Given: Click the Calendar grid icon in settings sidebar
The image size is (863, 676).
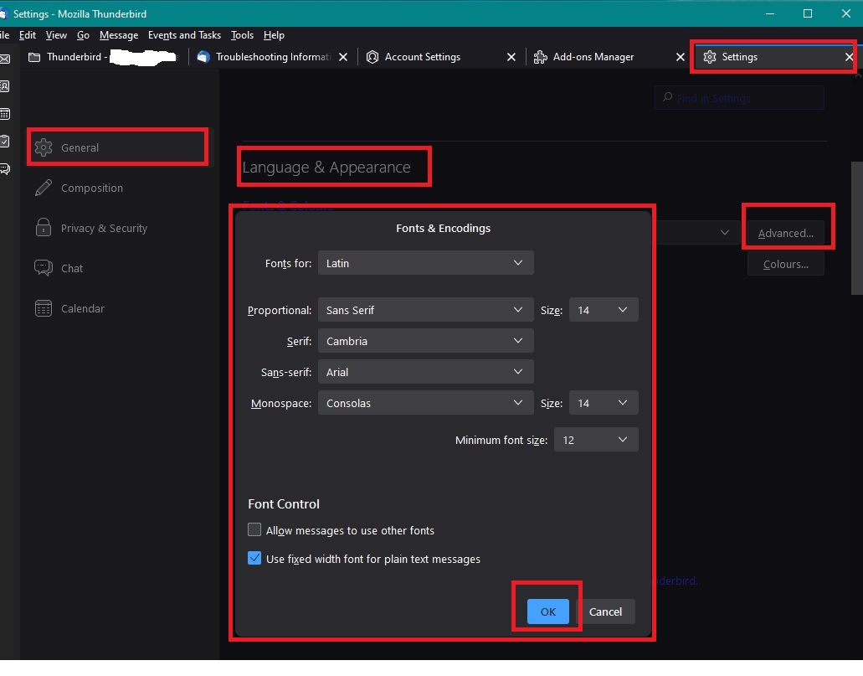Looking at the screenshot, I should [x=44, y=308].
